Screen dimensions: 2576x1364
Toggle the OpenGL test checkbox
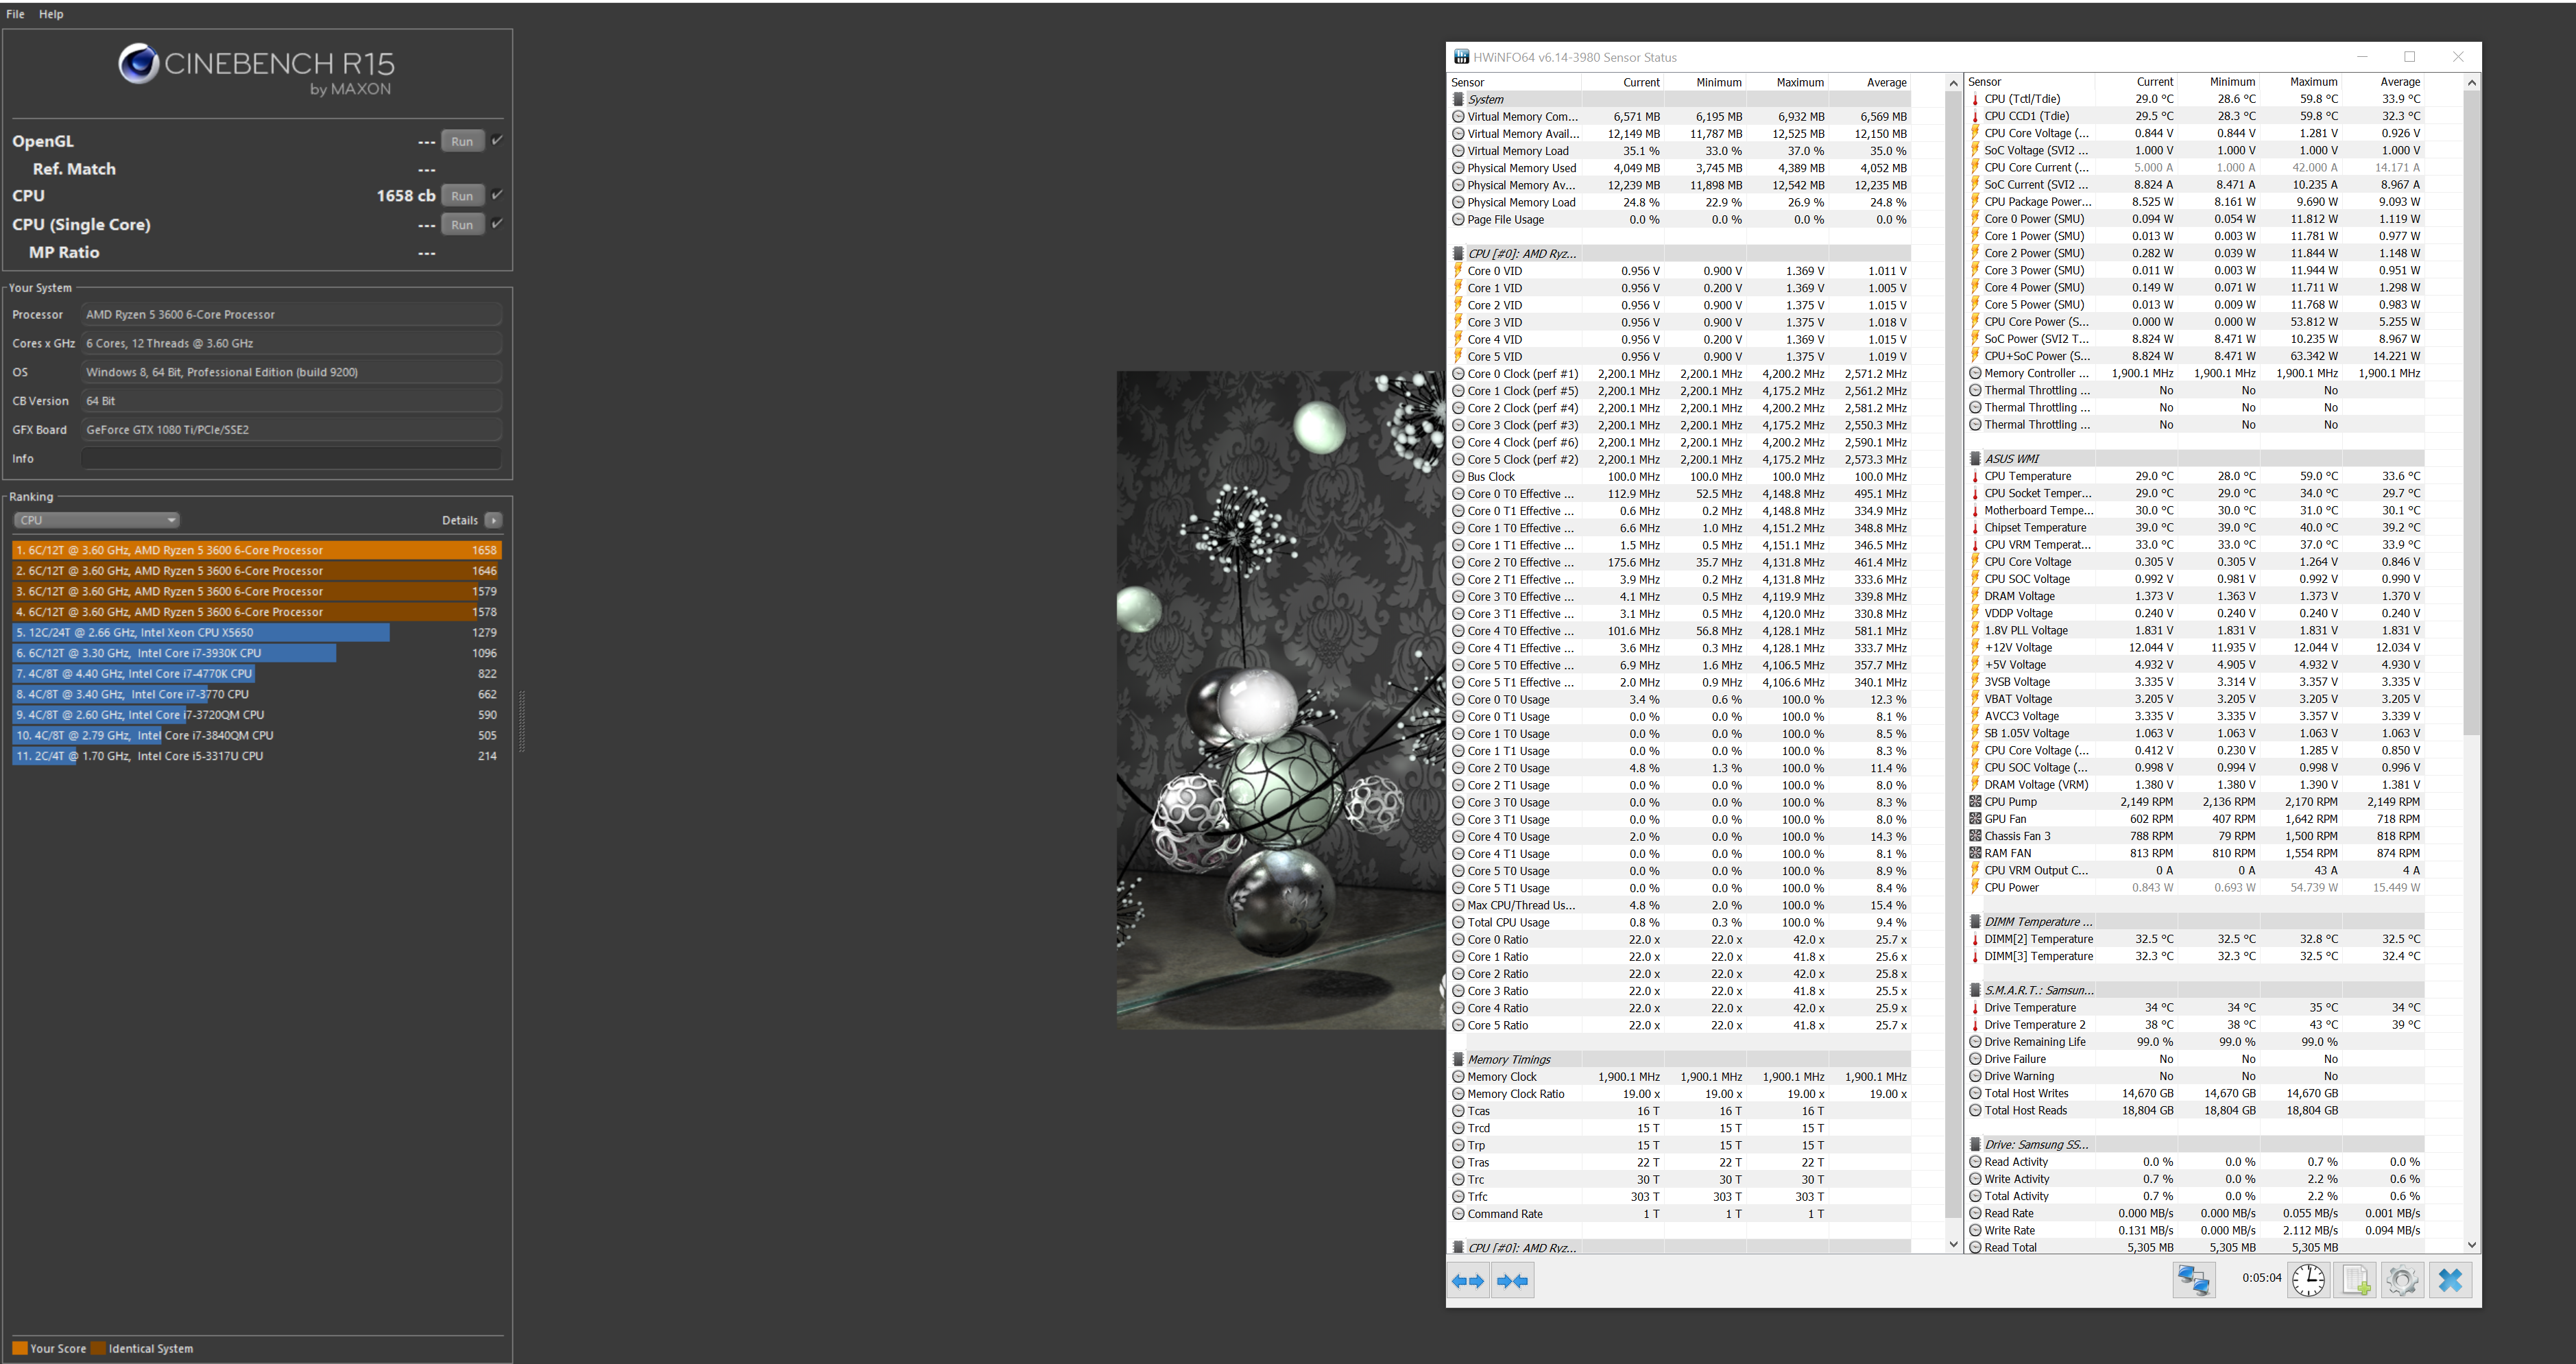497,140
